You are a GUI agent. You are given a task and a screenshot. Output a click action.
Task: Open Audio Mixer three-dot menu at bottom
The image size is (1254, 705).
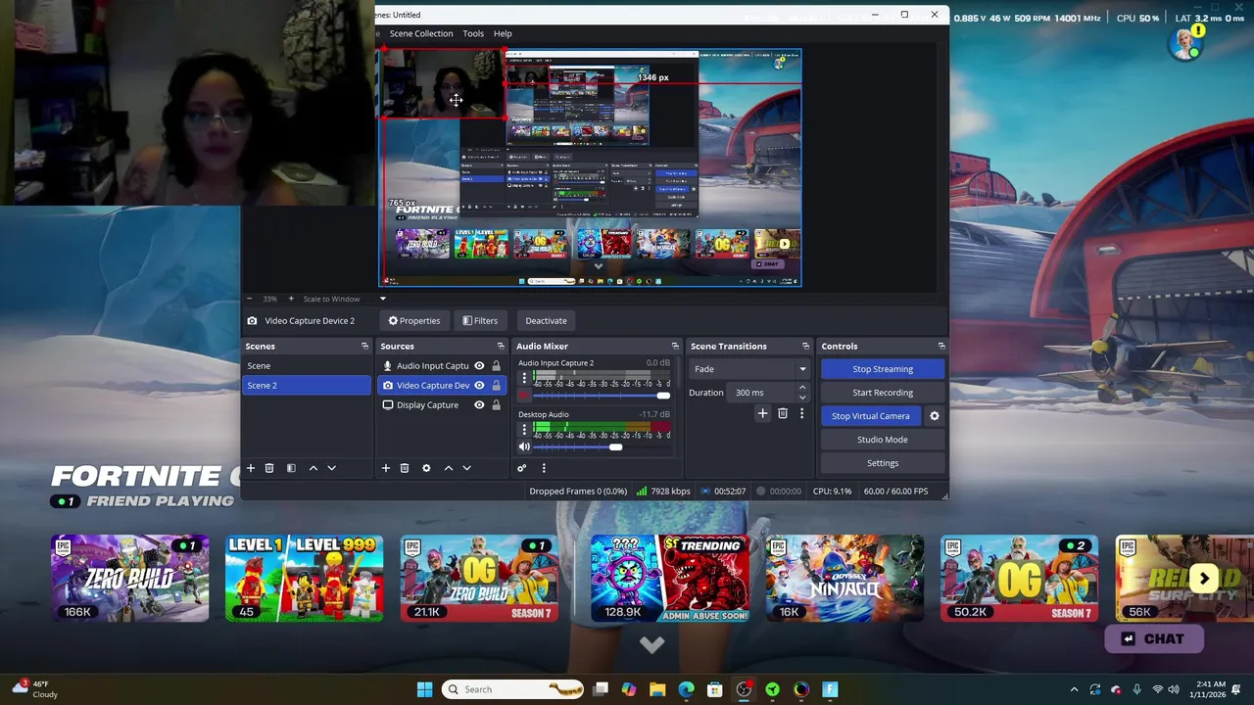(544, 468)
